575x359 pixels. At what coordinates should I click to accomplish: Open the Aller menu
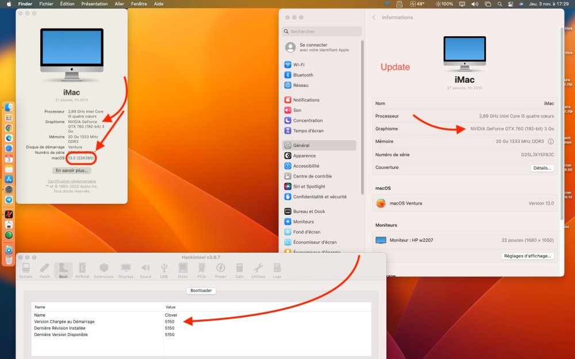(119, 3)
